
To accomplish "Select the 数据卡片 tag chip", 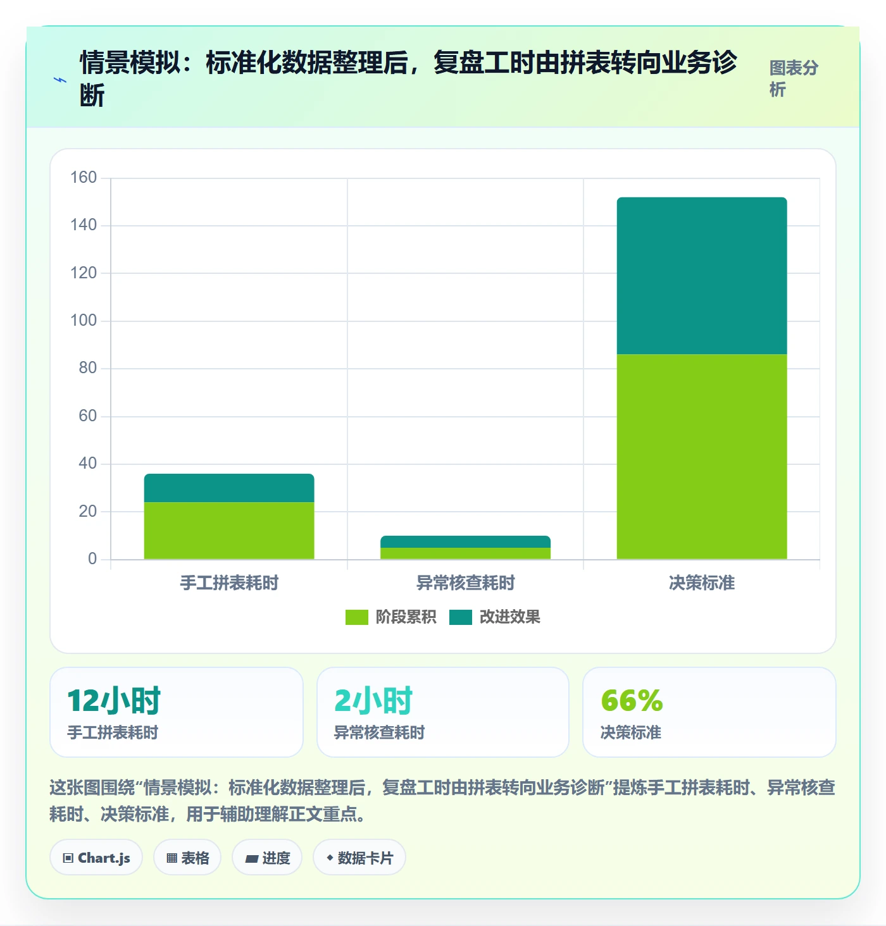I will point(359,858).
